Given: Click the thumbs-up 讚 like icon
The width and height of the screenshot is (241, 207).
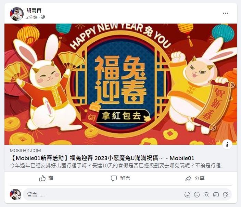Looking at the screenshot, I should [x=42, y=178].
